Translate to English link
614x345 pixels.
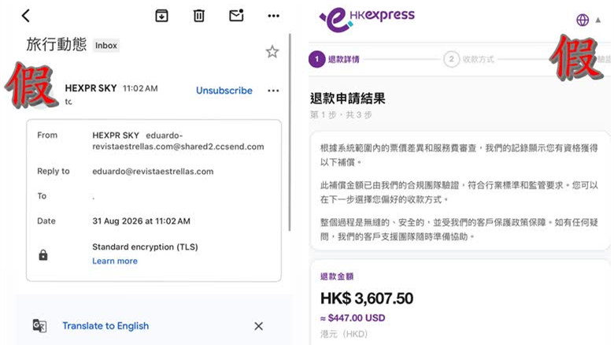[105, 326]
